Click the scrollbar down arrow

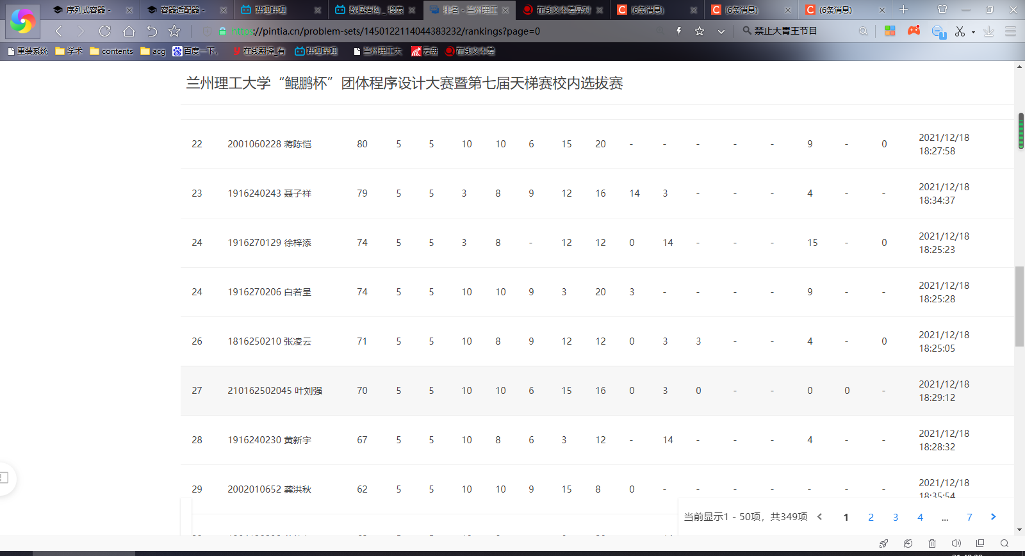(x=1019, y=530)
